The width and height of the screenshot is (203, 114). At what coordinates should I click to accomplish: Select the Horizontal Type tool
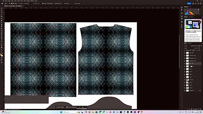pyautogui.click(x=2, y=39)
